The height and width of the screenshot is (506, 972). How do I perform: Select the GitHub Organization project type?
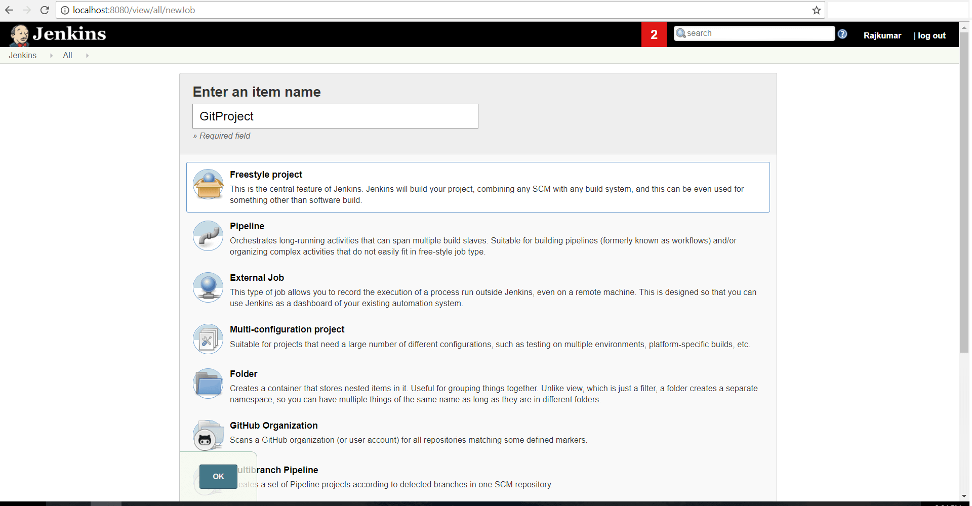(x=274, y=426)
